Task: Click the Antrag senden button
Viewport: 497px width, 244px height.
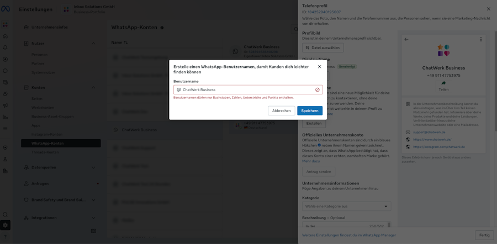Action: [319, 172]
